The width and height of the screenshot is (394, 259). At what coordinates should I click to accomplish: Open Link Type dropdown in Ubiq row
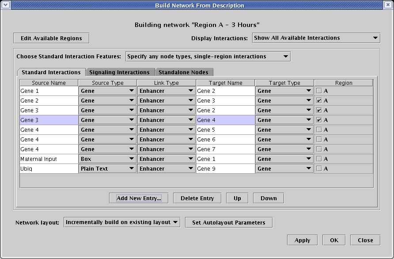(x=167, y=169)
